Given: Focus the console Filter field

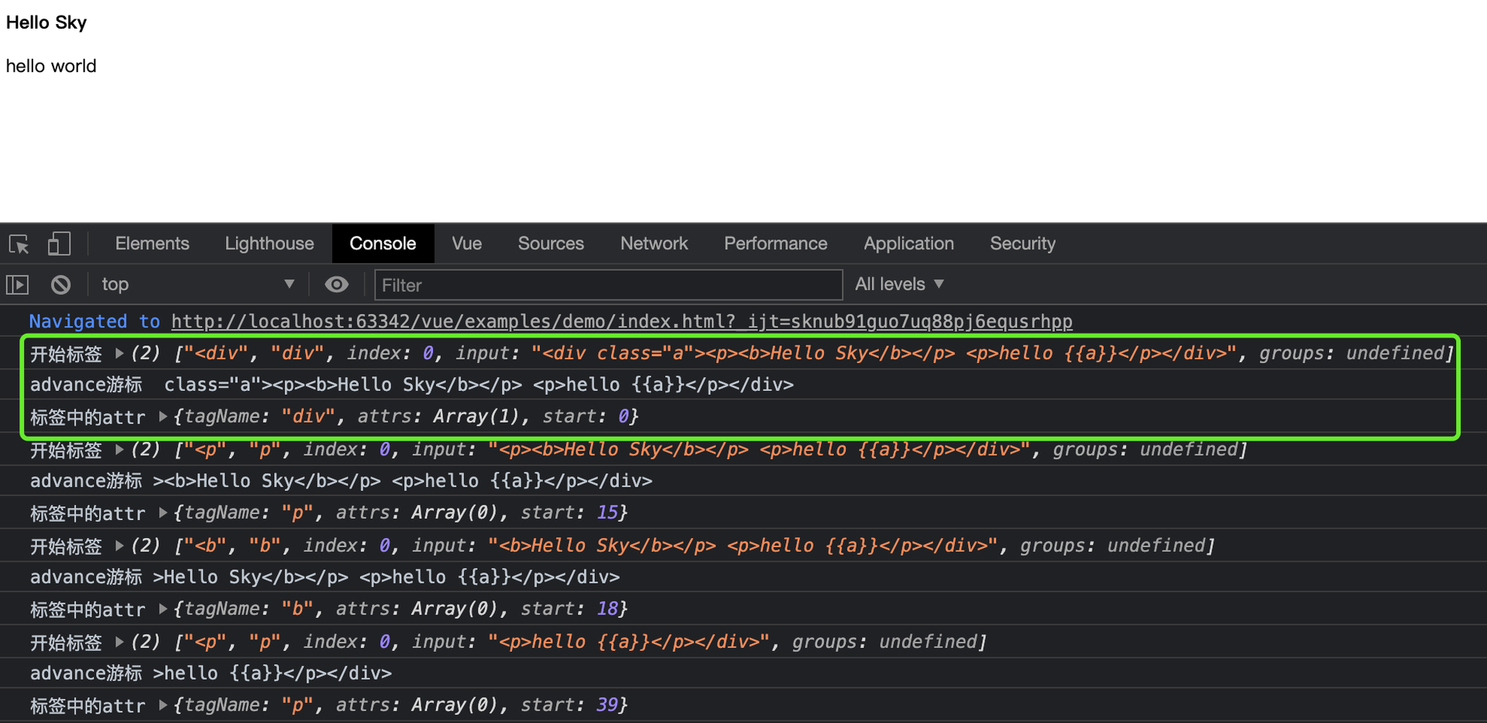Looking at the screenshot, I should coord(608,285).
